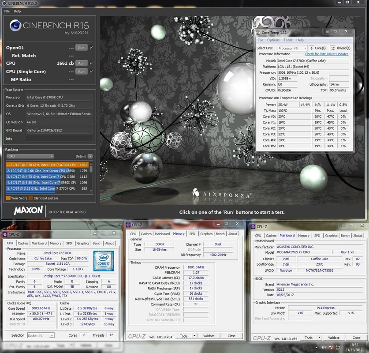
Task: Toggle the CPU (Single Core) checkbox
Action: 91,71
